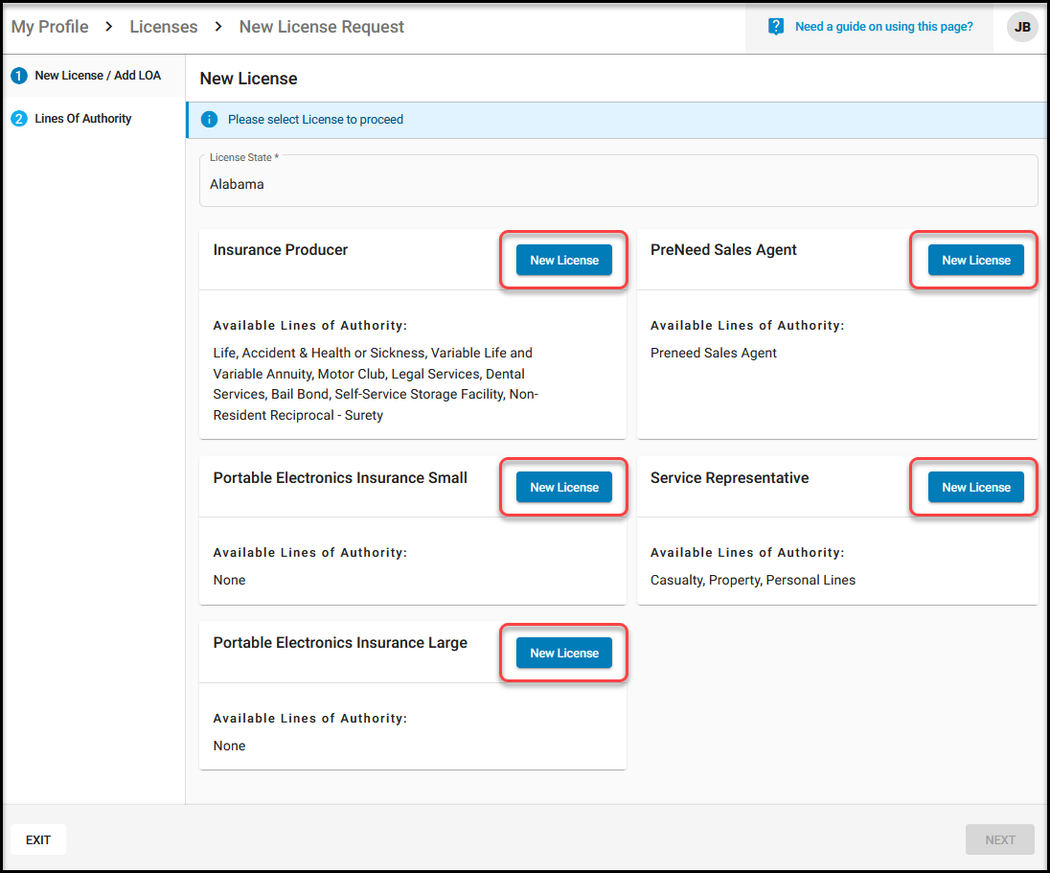Click Portable Electronics Insurance Small title
The image size is (1050, 873).
point(340,477)
